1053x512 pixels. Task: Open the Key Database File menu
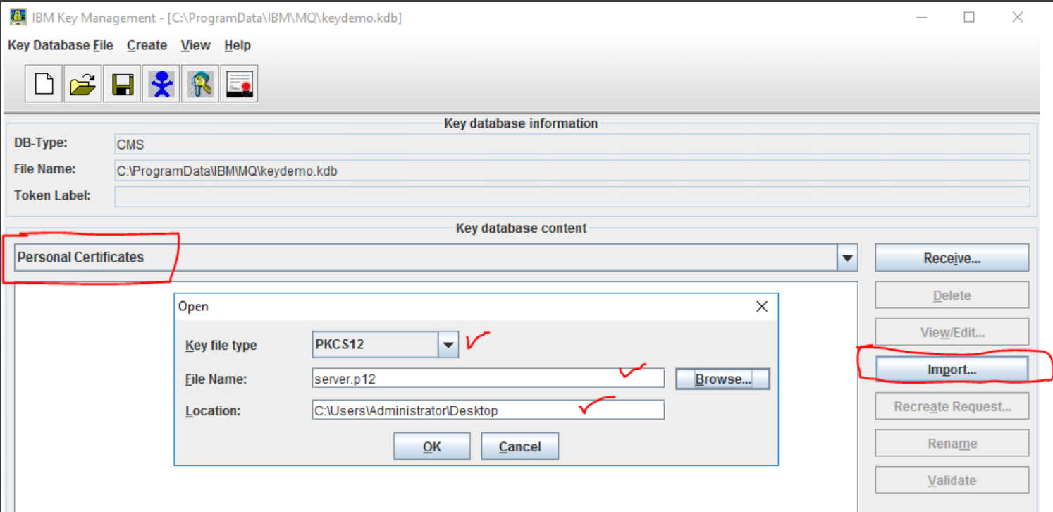coord(60,45)
